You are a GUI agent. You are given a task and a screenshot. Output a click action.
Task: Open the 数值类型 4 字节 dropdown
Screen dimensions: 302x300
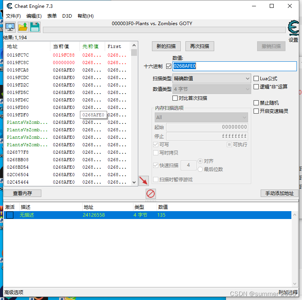pyautogui.click(x=212, y=89)
